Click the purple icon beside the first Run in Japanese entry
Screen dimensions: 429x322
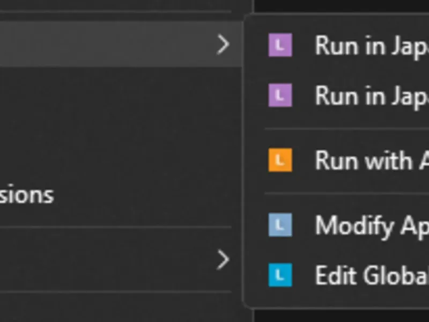280,45
